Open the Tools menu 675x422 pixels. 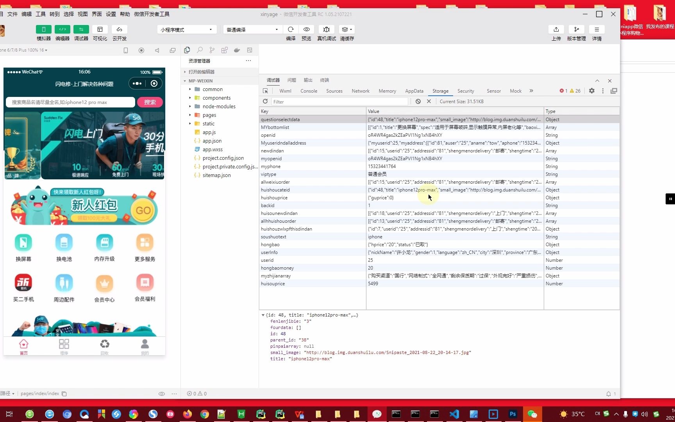tap(41, 14)
